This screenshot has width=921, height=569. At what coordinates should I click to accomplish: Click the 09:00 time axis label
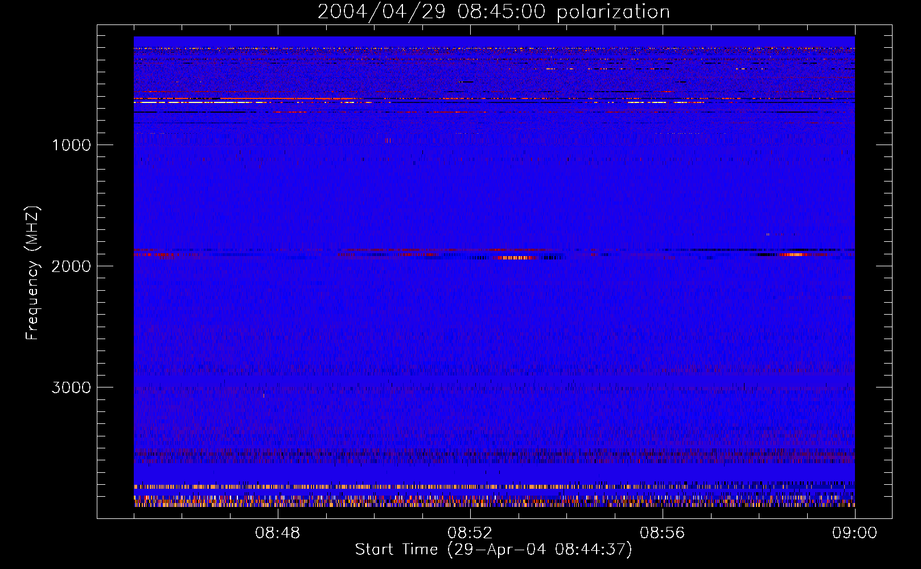click(855, 533)
